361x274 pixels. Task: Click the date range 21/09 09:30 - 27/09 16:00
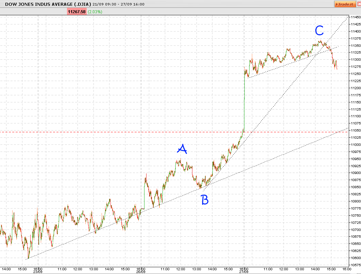click(x=118, y=4)
